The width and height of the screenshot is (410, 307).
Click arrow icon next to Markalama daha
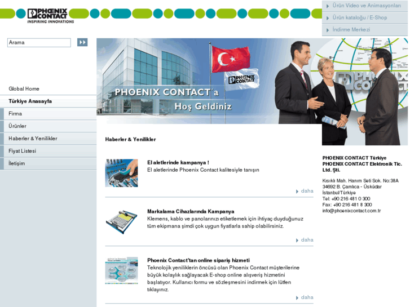pyautogui.click(x=297, y=241)
